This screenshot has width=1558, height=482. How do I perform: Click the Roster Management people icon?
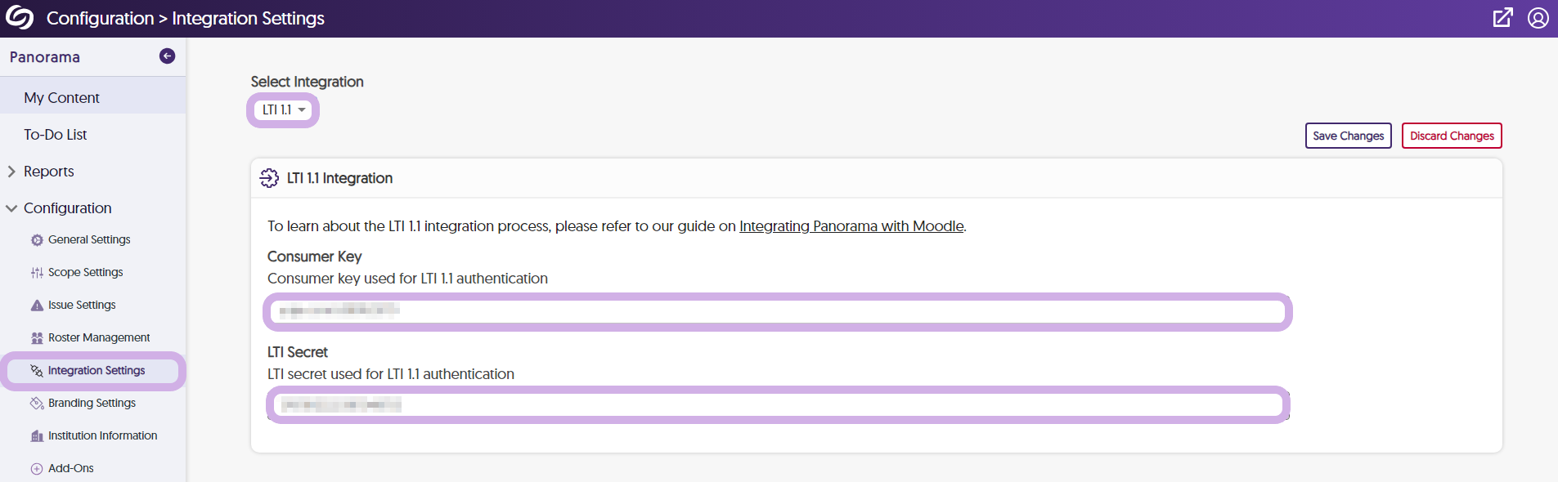tap(37, 338)
